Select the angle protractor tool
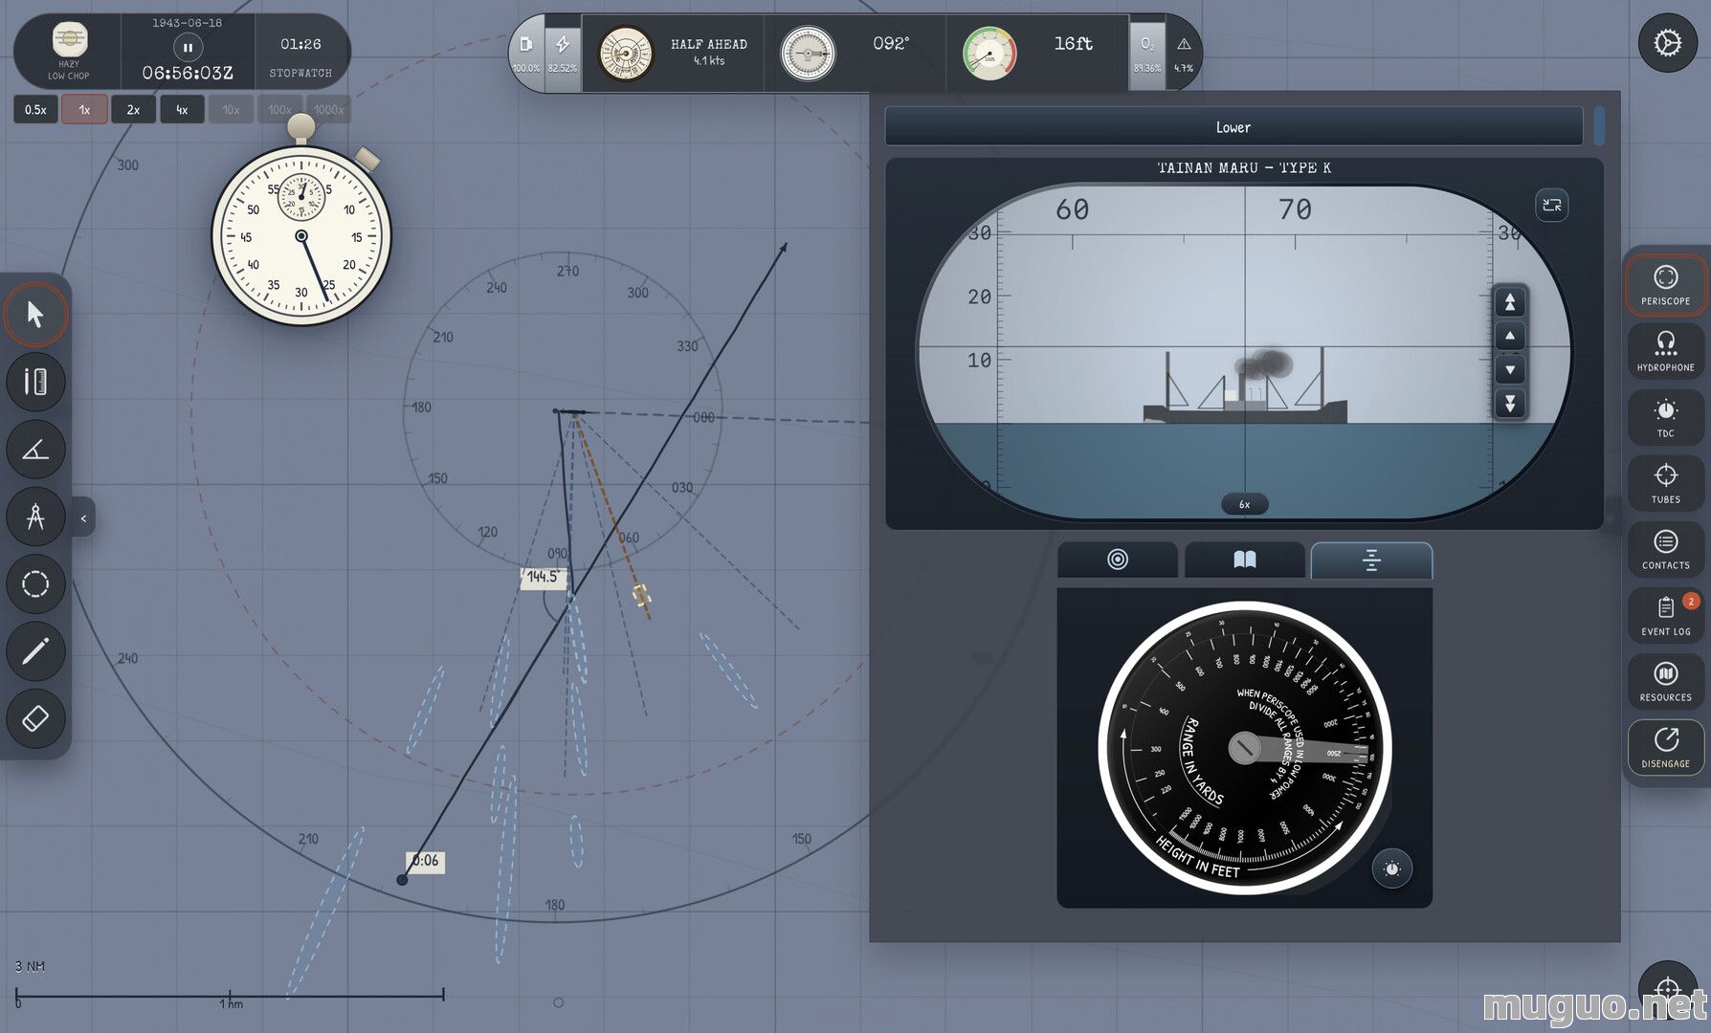Image resolution: width=1711 pixels, height=1033 pixels. point(35,450)
